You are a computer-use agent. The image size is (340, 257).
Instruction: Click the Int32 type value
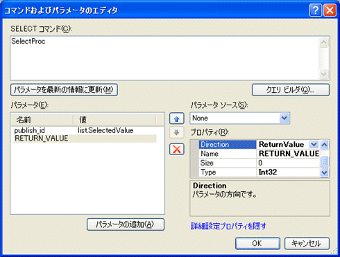click(289, 172)
